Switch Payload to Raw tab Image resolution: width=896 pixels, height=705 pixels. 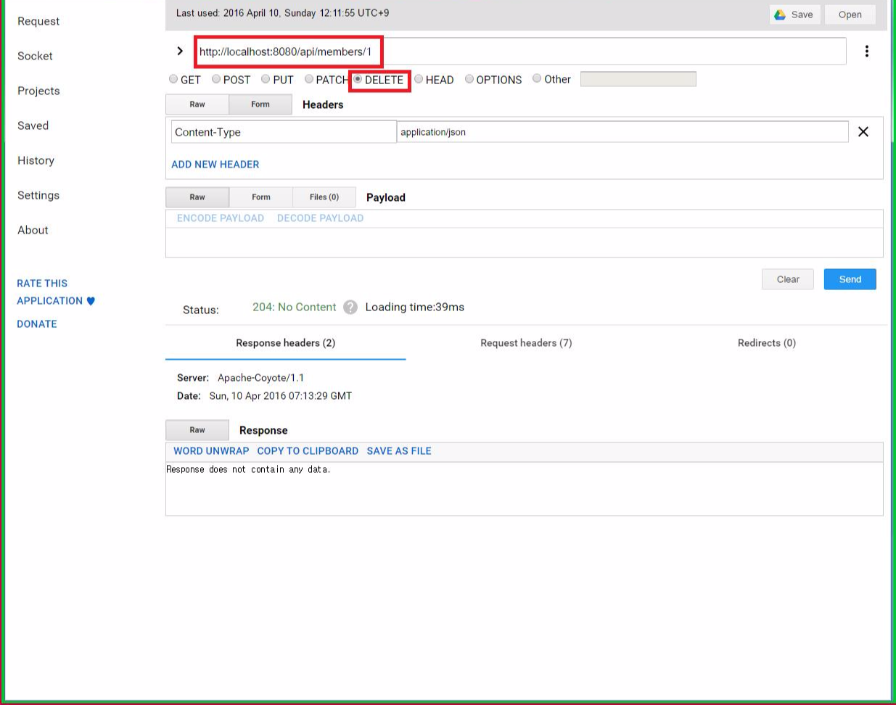pos(197,197)
